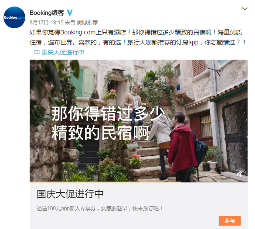Click the post text starting 如果你觉得Booking.com
The width and height of the screenshot is (255, 229).
[x=136, y=32]
